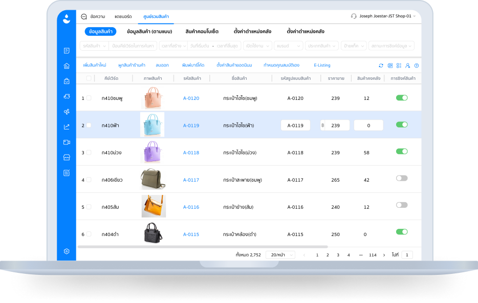Screen dimensions: 478x303
Task: Open the delivery truck icon in sidebar
Action: [x=67, y=96]
